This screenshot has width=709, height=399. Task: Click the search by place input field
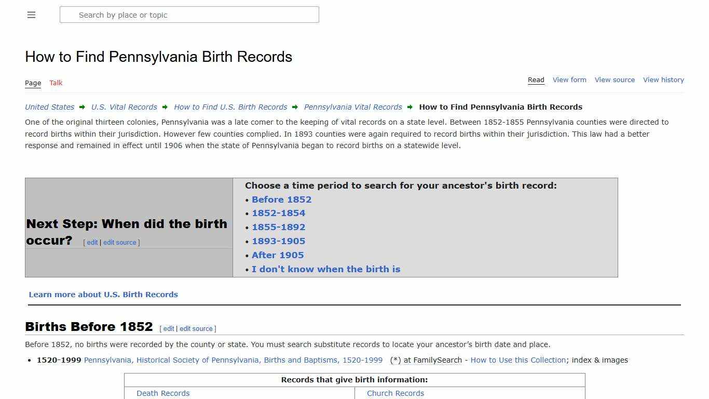189,15
